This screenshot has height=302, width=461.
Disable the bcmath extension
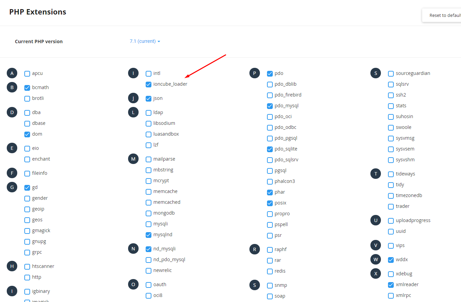(x=27, y=87)
